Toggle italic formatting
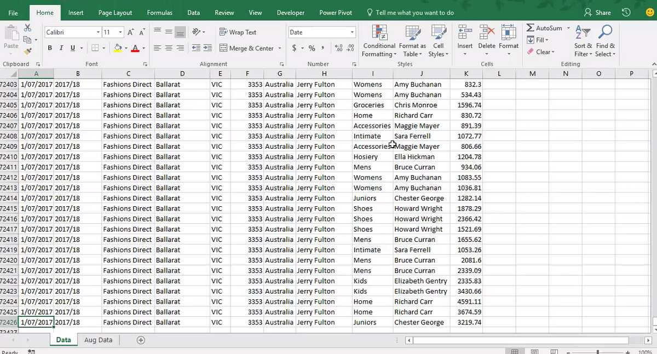The image size is (657, 354). click(x=60, y=48)
